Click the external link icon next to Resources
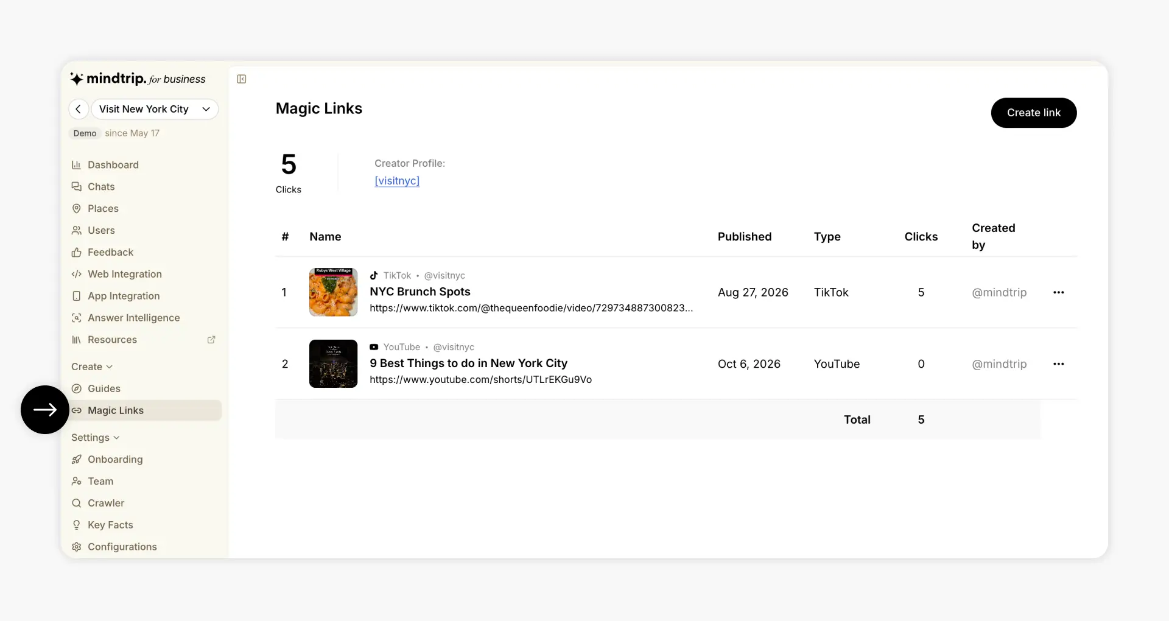Image resolution: width=1169 pixels, height=621 pixels. [211, 340]
